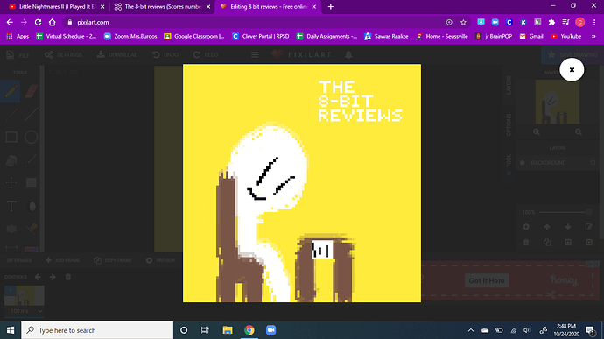Screen dimensions: 604x339
Task: Select frame 1 thumbnail
Action: coord(24,295)
